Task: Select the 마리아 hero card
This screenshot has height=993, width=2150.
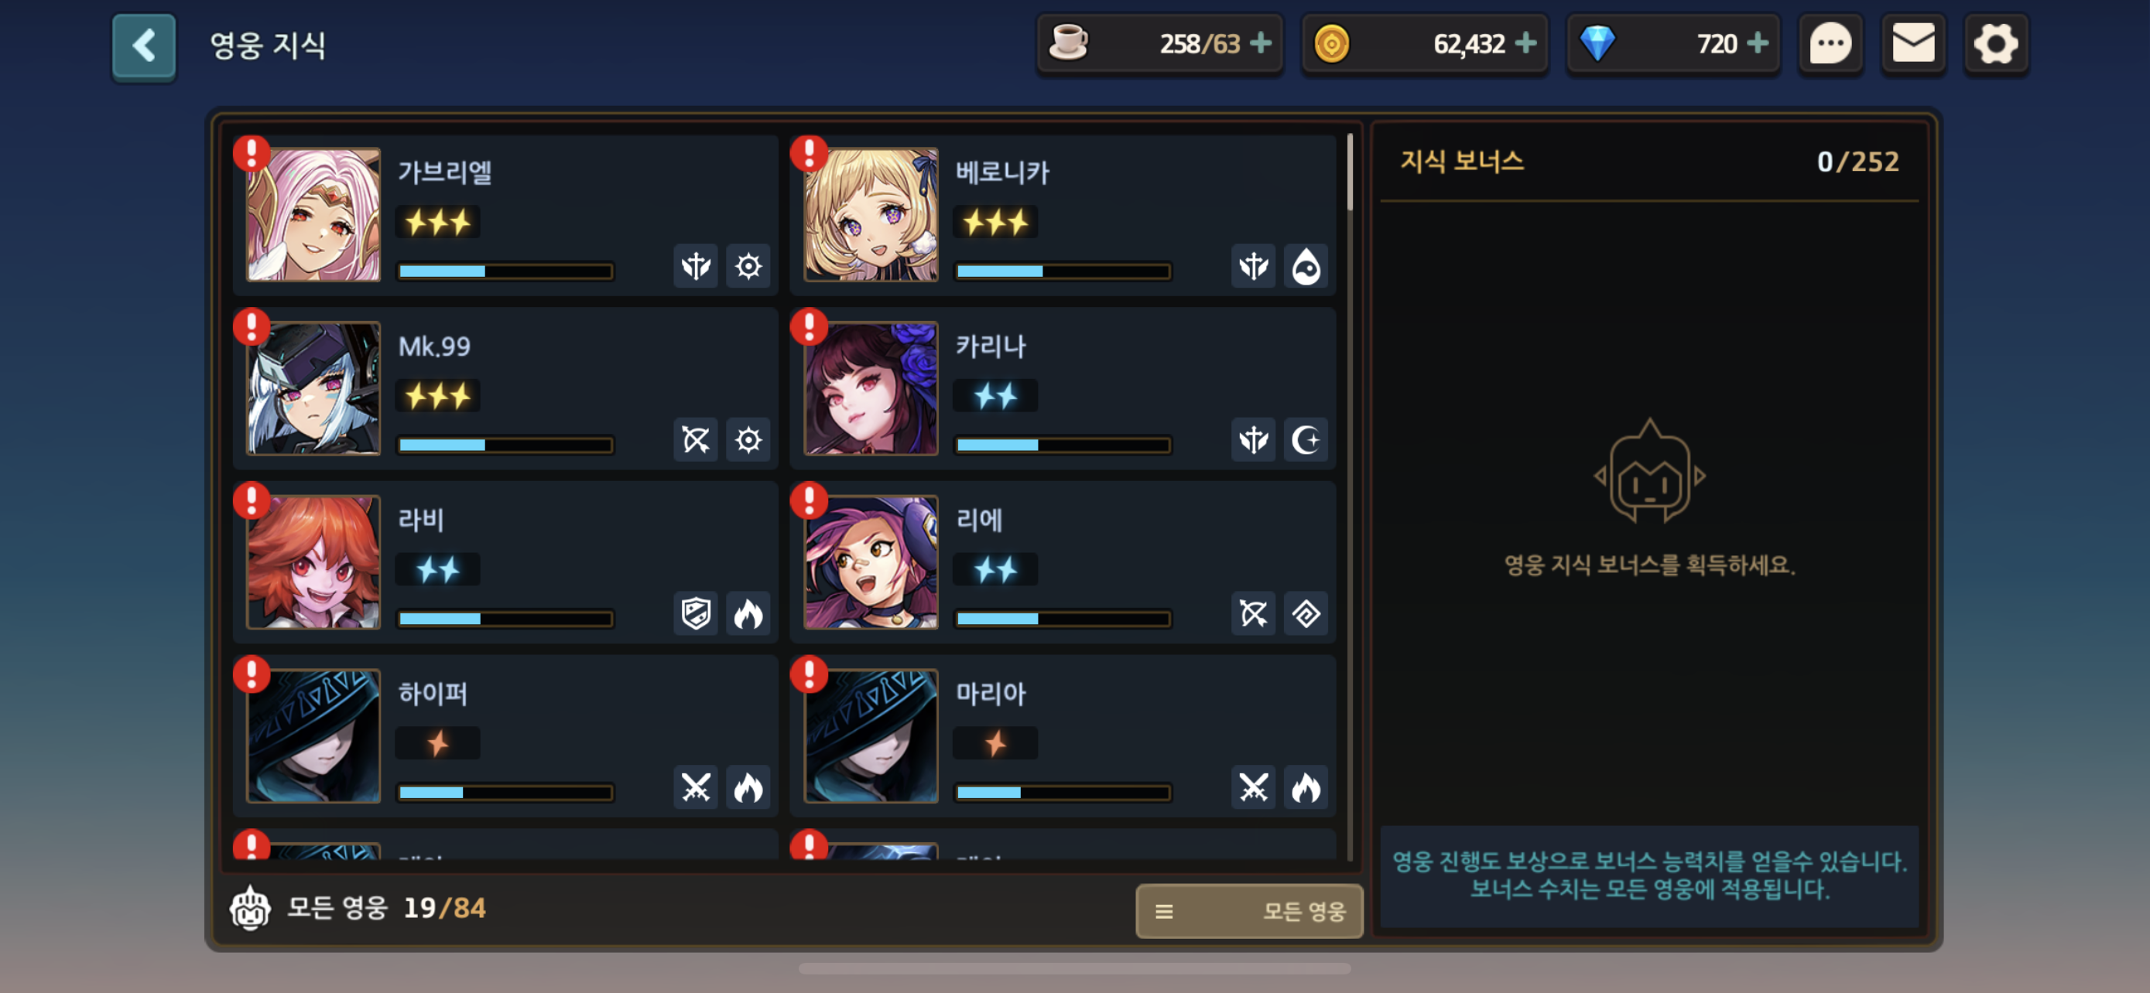Action: coord(1063,735)
